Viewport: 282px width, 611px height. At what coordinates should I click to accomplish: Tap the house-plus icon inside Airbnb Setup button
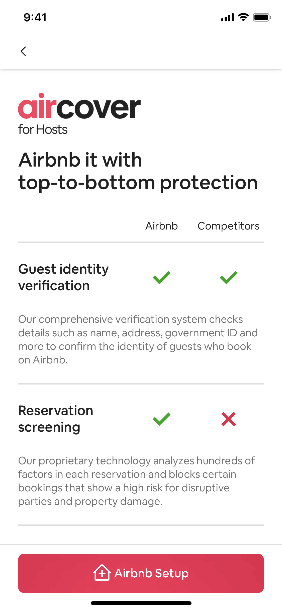102,573
